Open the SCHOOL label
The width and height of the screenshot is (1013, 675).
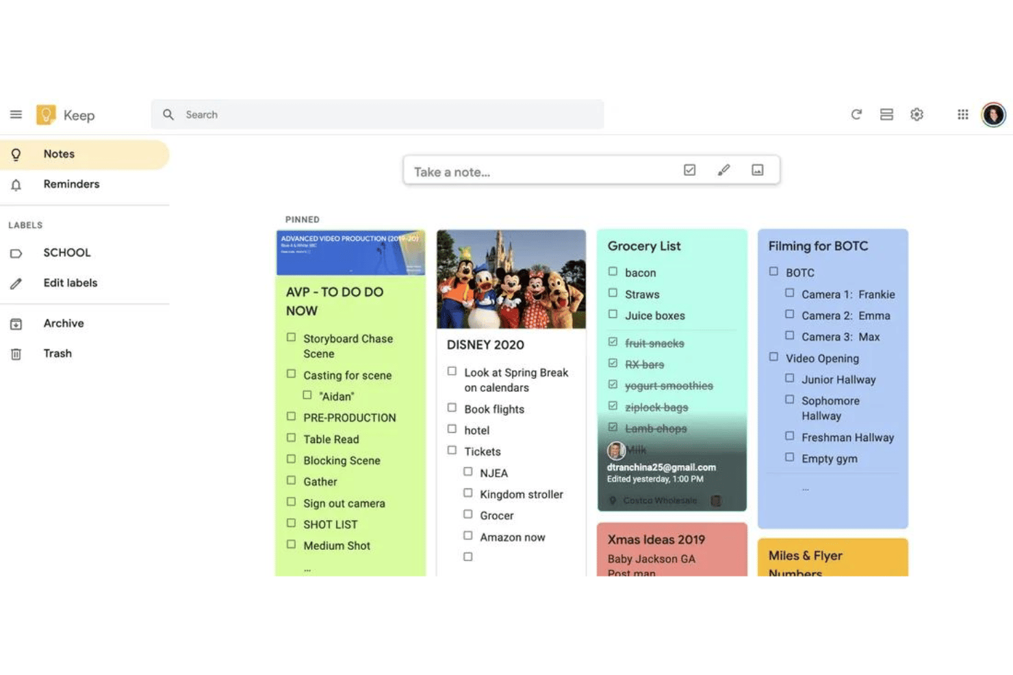85,252
